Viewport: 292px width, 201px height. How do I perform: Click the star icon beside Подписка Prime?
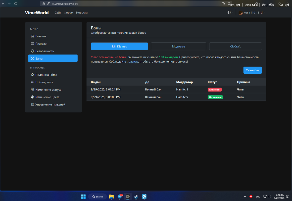click(32, 75)
